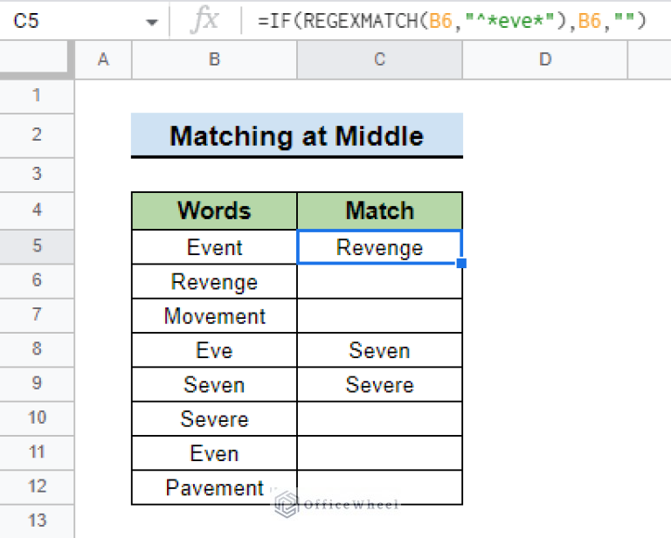Select the cell containing 'Movement'
The image size is (671, 538).
(x=214, y=316)
